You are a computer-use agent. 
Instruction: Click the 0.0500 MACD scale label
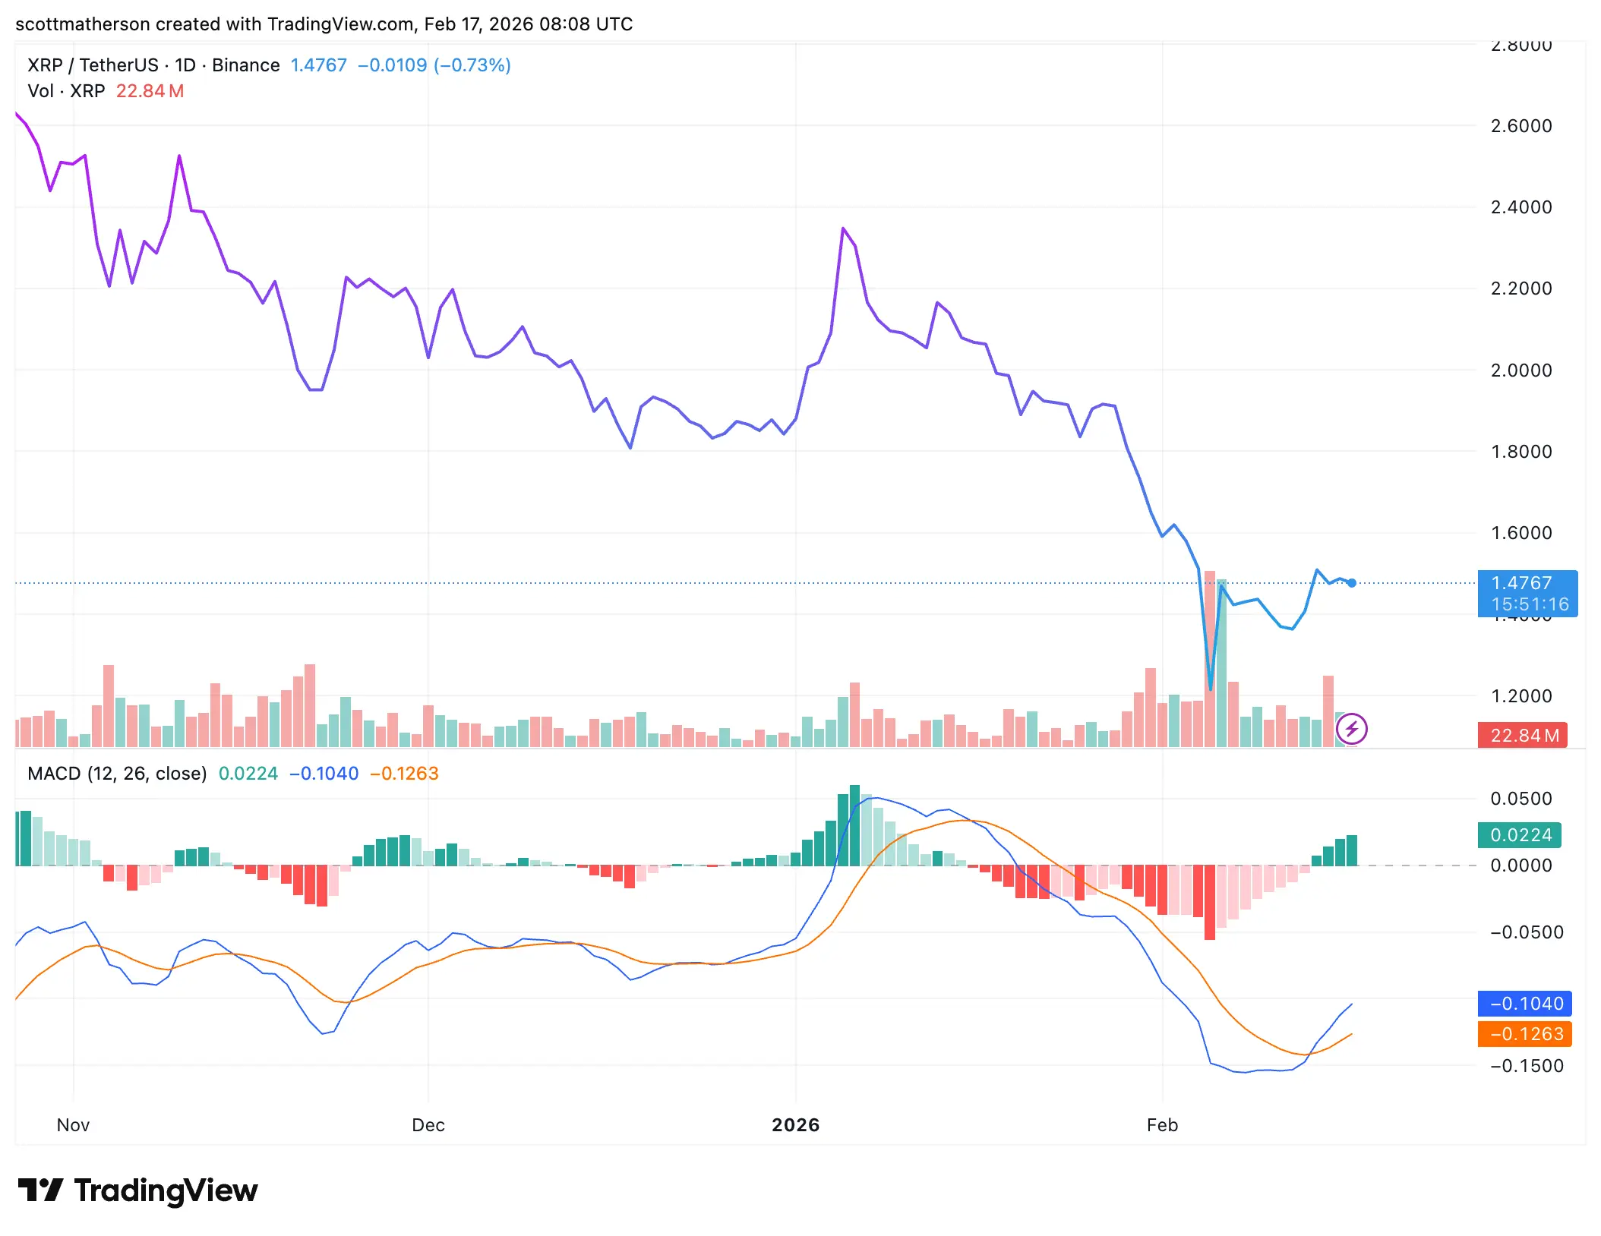(x=1520, y=799)
